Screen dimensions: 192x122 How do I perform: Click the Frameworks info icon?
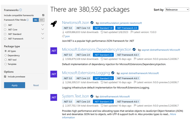pyautogui.click(x=21, y=10)
